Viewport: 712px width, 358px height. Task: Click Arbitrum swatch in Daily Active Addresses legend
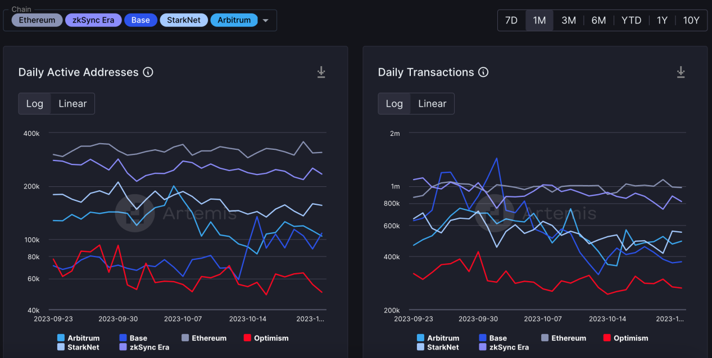[x=61, y=338]
